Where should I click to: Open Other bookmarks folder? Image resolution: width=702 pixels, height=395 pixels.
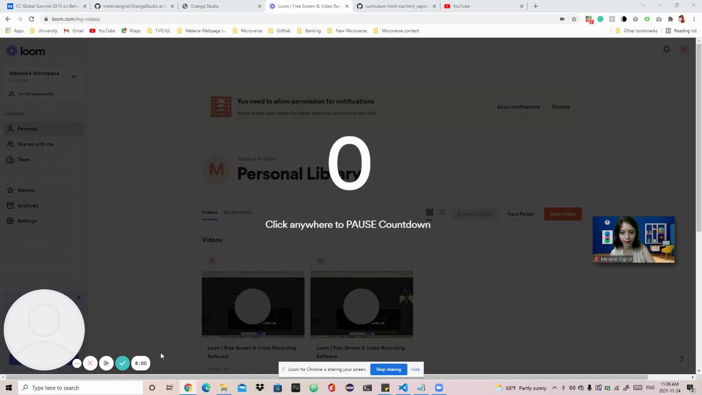[636, 31]
